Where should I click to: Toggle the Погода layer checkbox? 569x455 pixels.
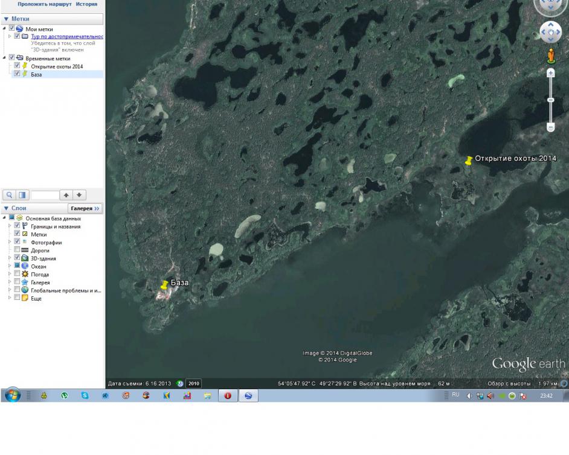click(17, 274)
